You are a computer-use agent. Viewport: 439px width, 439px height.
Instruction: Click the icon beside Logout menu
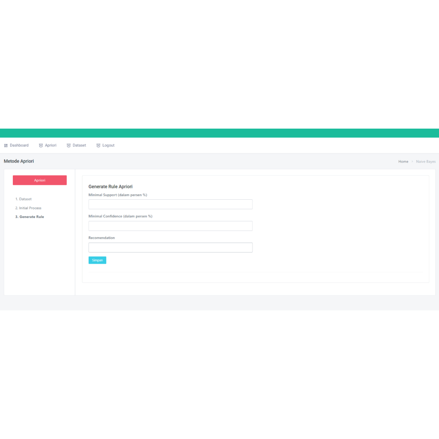coord(98,146)
